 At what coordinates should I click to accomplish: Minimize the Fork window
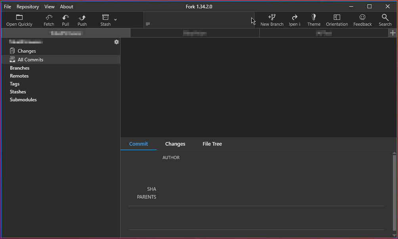[x=351, y=7]
